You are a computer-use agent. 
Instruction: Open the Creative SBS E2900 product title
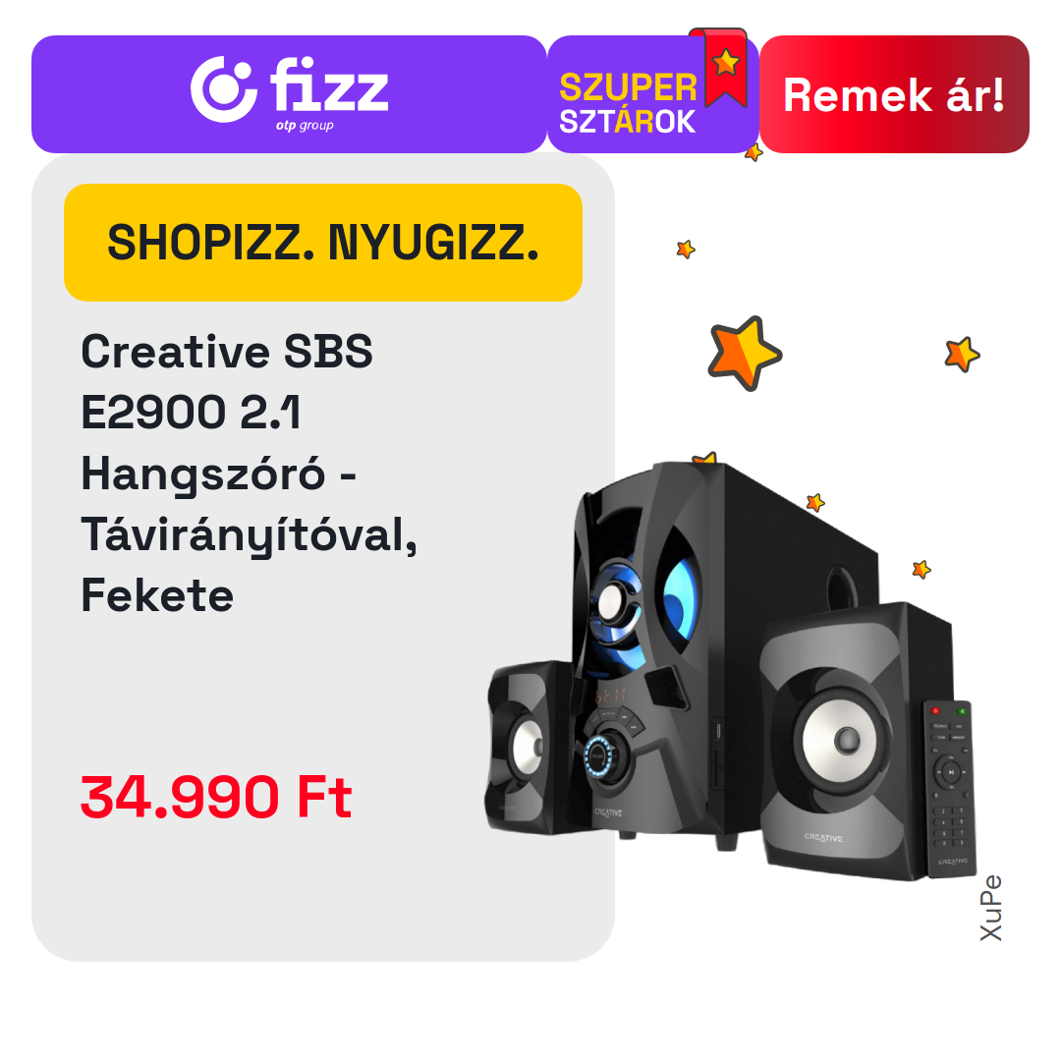249,473
